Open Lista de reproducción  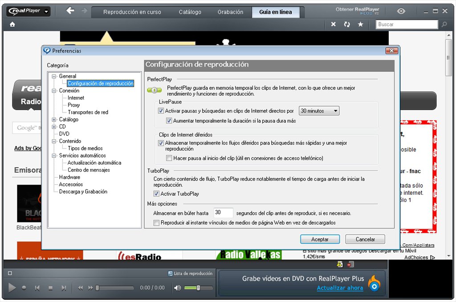tap(190, 273)
